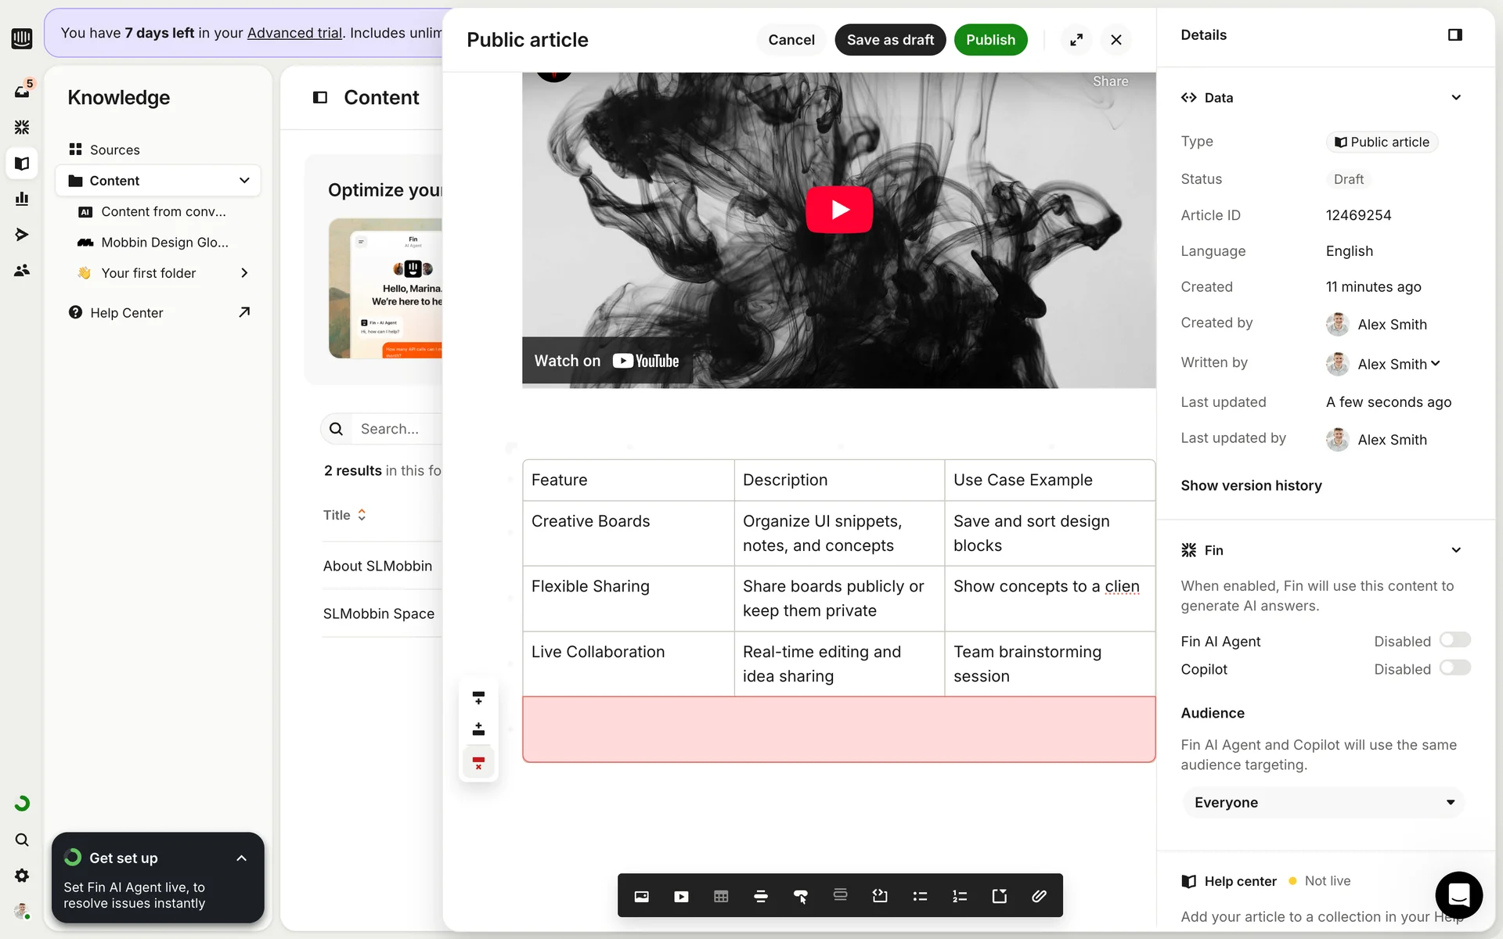Open the Everyone audience dropdown
Image resolution: width=1503 pixels, height=939 pixels.
coord(1323,802)
